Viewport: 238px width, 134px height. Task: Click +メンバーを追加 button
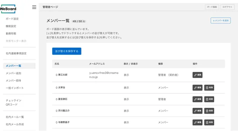pyautogui.click(x=221, y=20)
